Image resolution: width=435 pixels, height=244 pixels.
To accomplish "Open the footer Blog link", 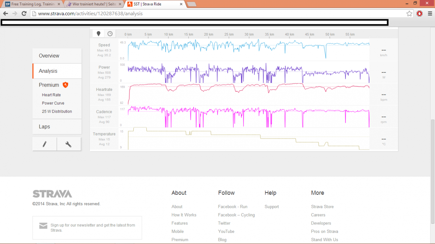I will [222, 240].
